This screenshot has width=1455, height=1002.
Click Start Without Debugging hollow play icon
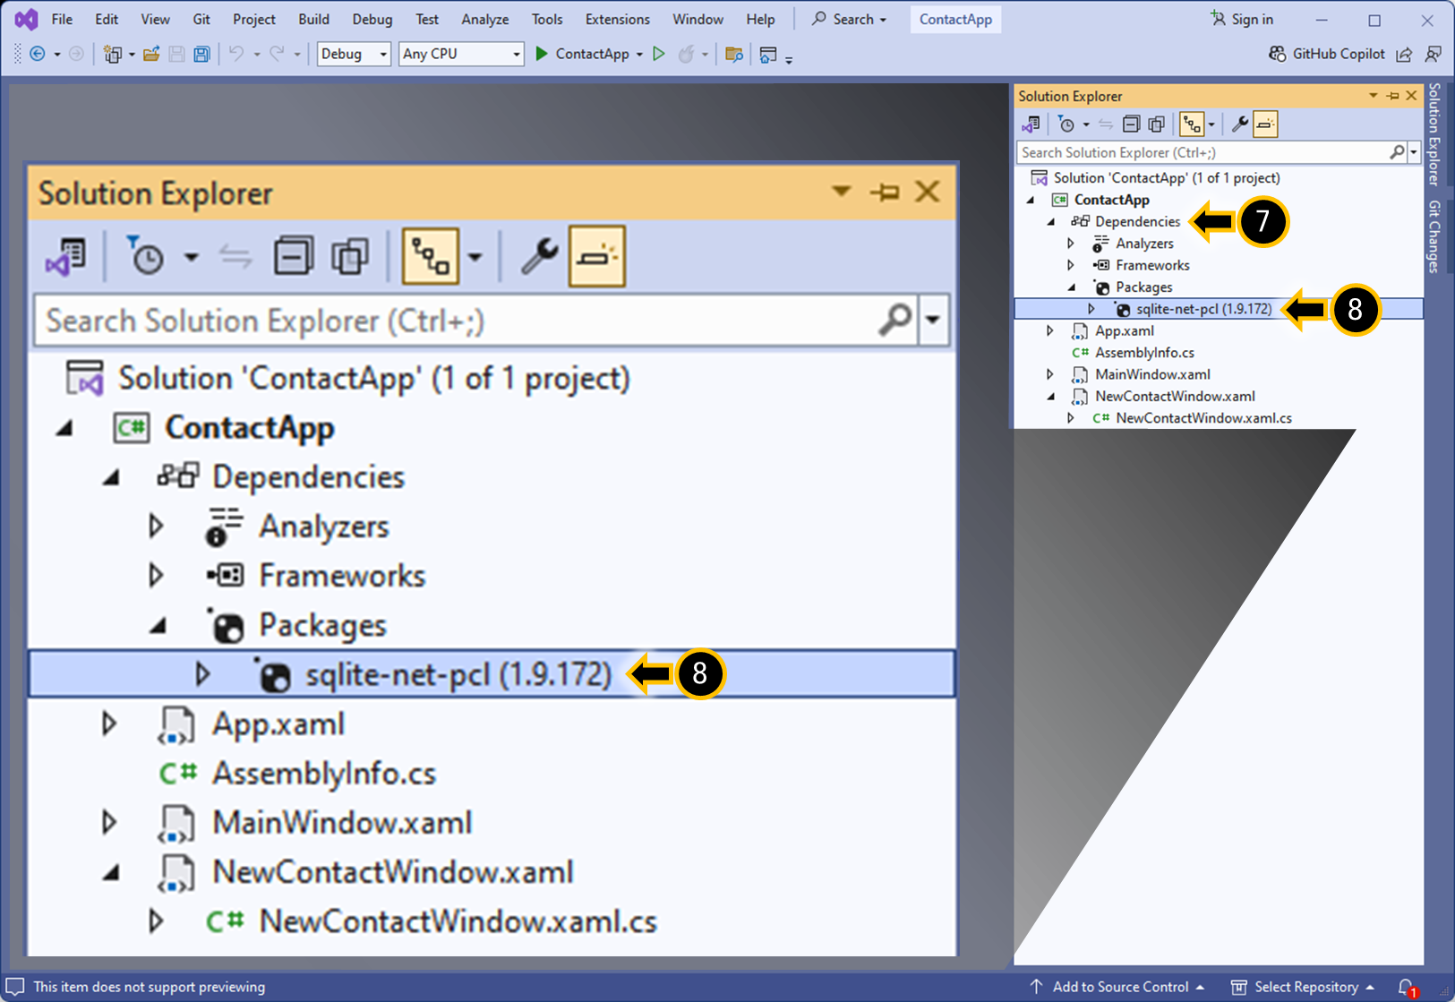click(659, 54)
